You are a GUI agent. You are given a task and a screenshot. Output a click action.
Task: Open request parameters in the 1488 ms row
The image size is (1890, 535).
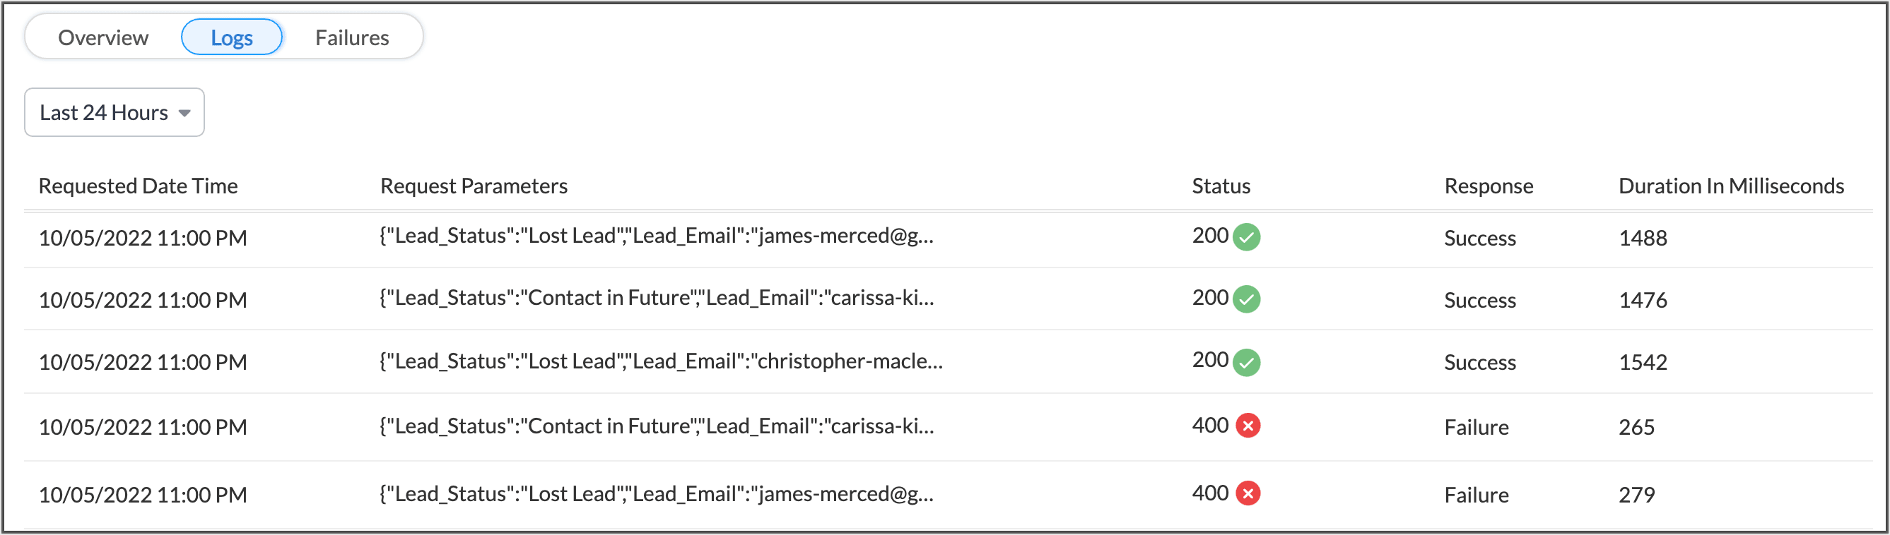[656, 236]
